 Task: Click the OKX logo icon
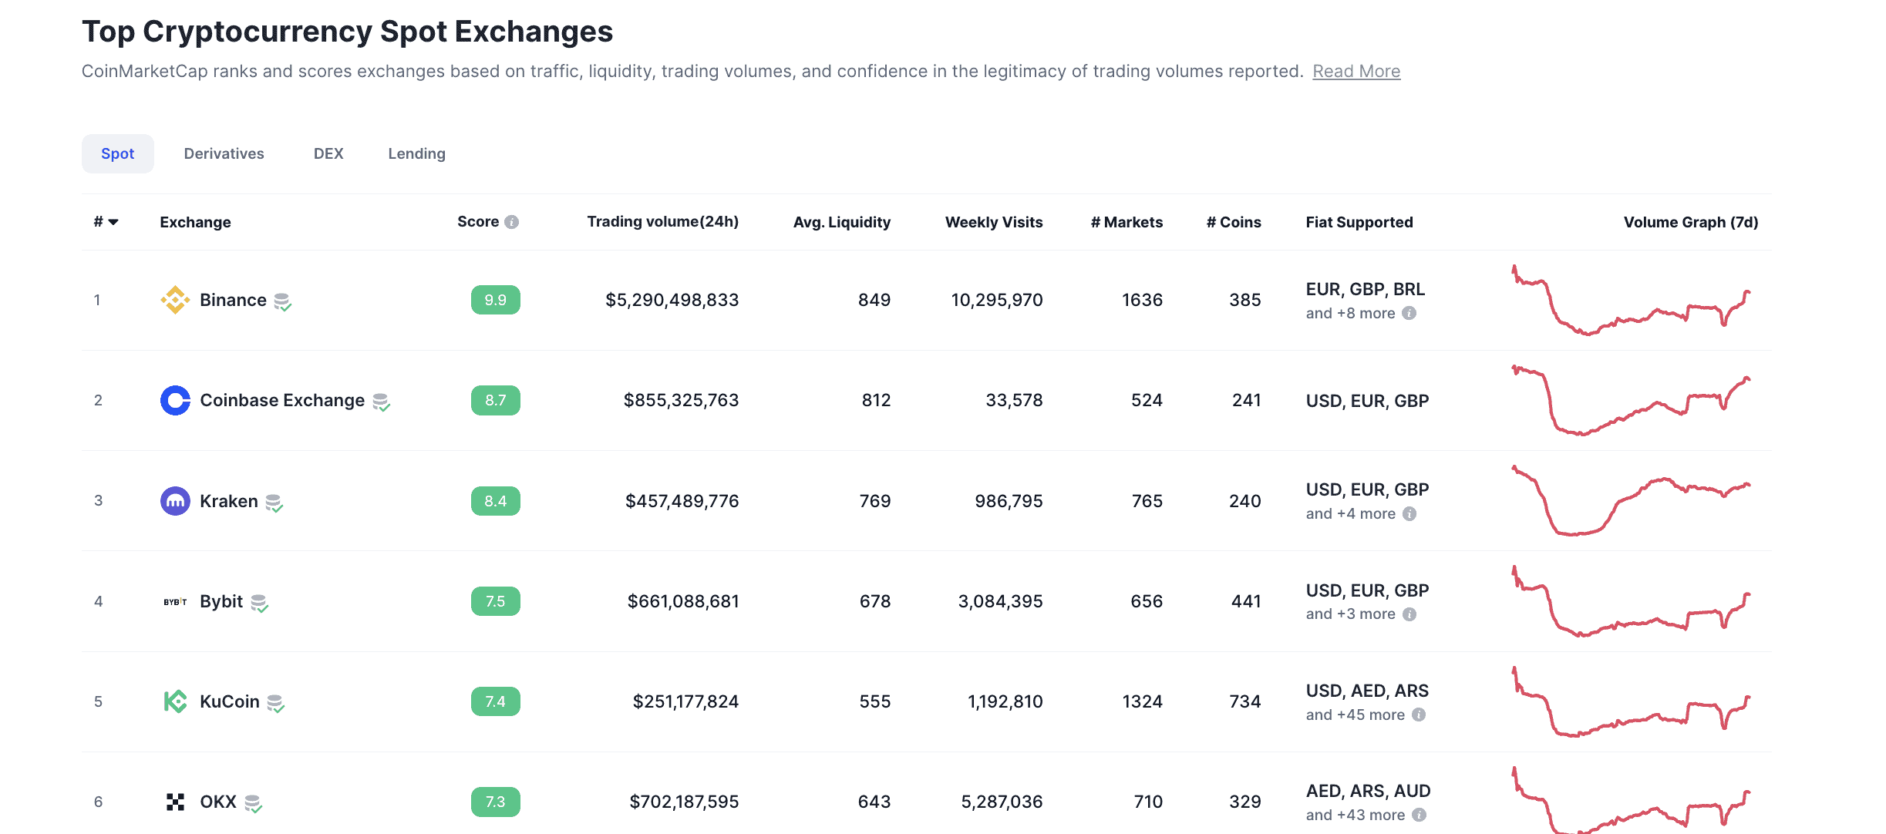pos(175,802)
